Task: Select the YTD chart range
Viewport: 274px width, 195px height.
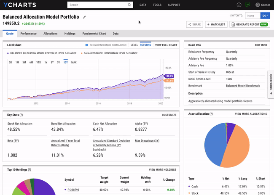Action: (x=39, y=62)
